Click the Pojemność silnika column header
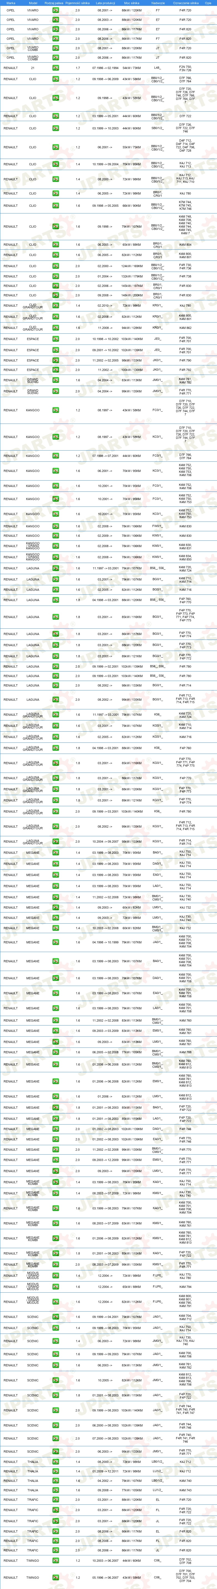The image size is (217, 1589). coord(77,3)
